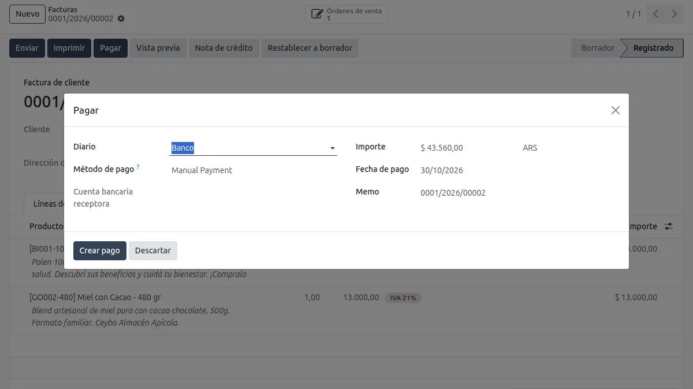Open Órdenes de venta smart button
The image size is (693, 389).
pos(346,14)
